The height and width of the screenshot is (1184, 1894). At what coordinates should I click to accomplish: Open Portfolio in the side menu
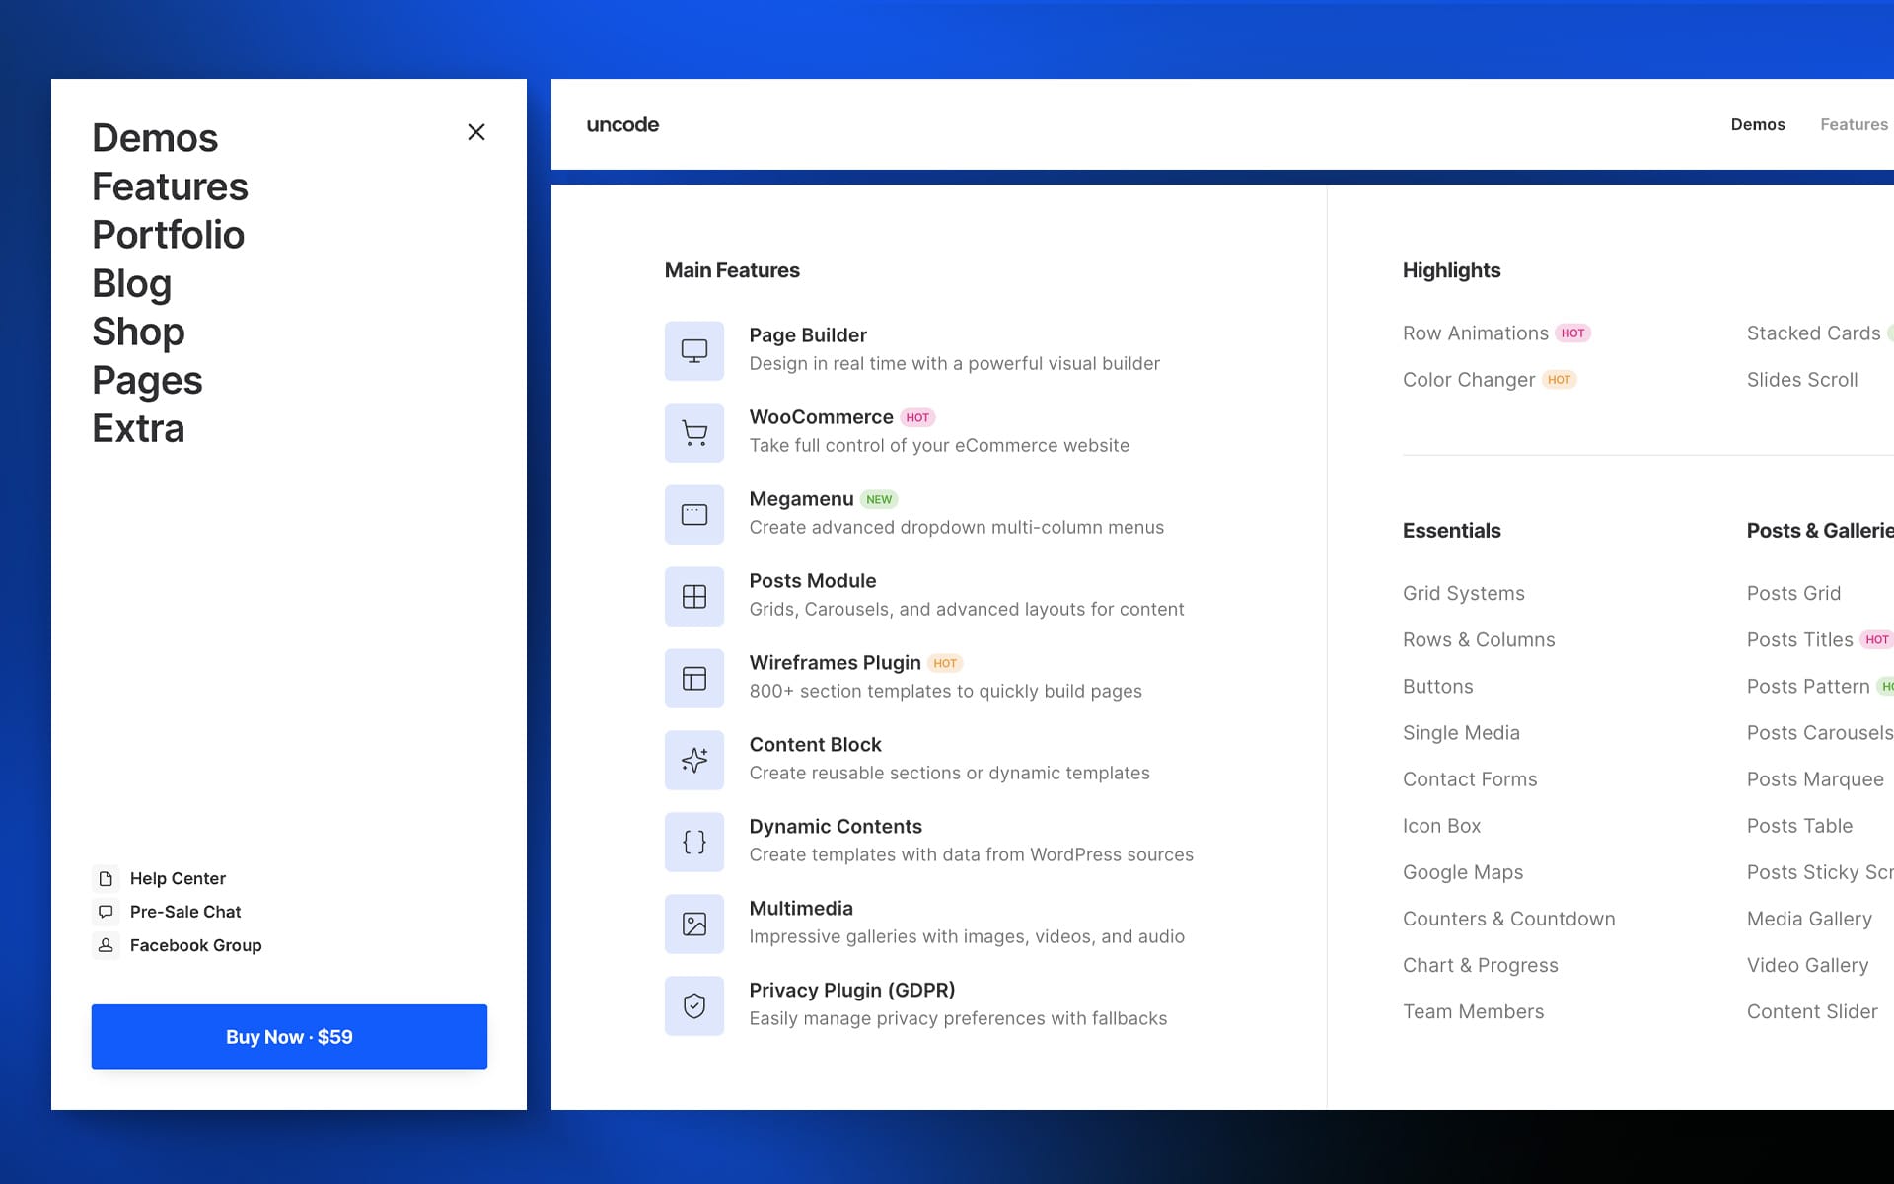coord(168,235)
